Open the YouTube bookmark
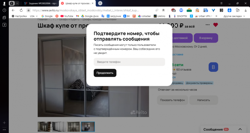250x133 pixels. pyautogui.click(x=67, y=16)
